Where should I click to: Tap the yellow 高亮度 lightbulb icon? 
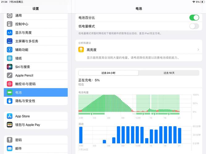(81, 50)
